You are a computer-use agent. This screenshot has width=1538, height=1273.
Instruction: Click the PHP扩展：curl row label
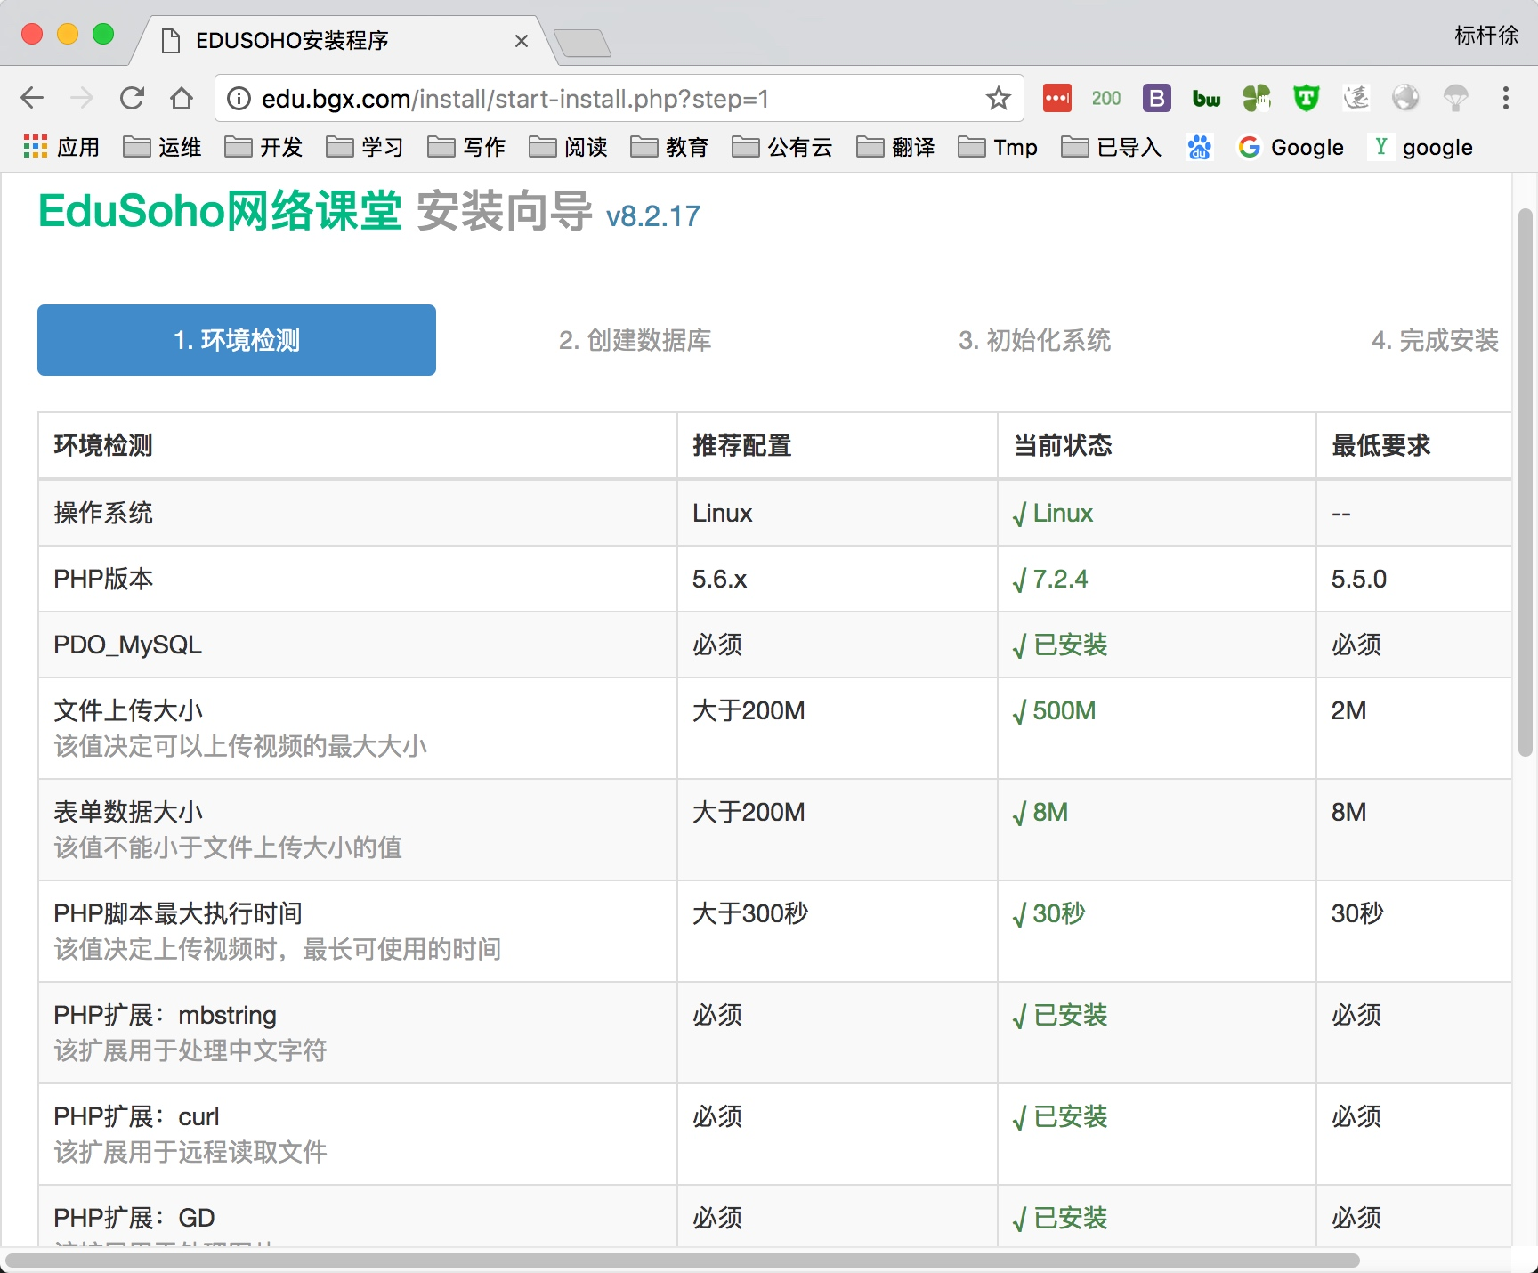(x=136, y=1116)
